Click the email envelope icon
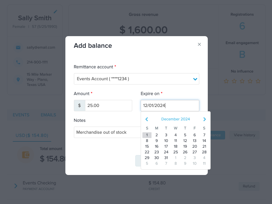272x204 pixels. [x=18, y=48]
